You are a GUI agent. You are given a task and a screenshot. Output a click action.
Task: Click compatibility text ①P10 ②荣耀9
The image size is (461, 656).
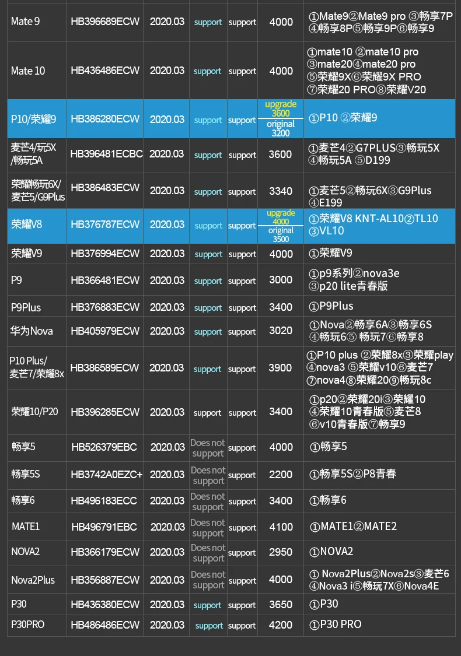[x=343, y=118]
